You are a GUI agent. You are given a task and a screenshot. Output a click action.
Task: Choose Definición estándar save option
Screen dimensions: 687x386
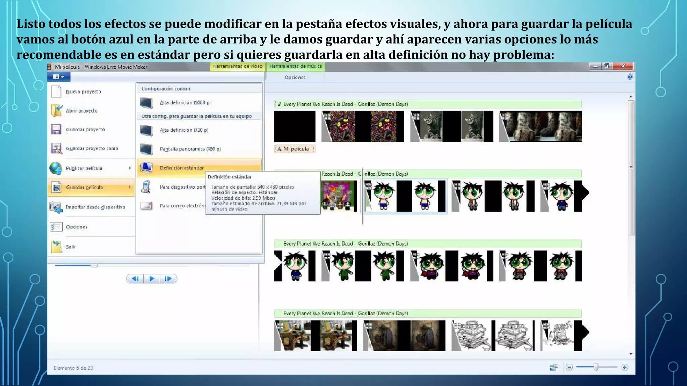pos(199,168)
